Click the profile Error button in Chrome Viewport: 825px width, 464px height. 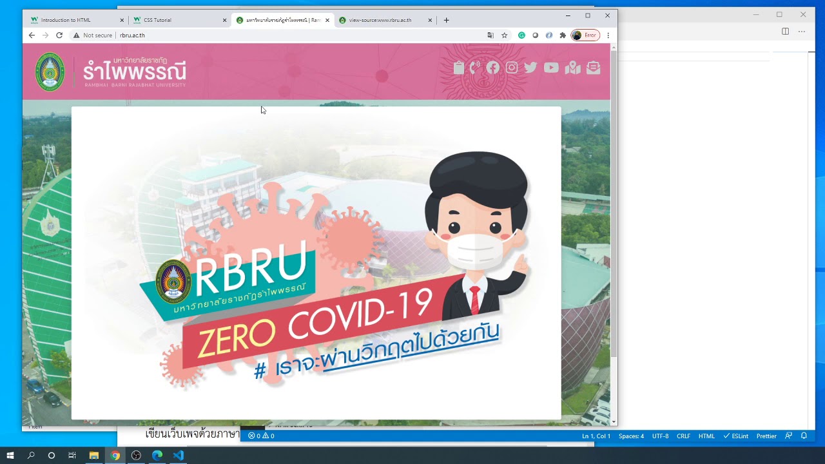[x=585, y=35]
